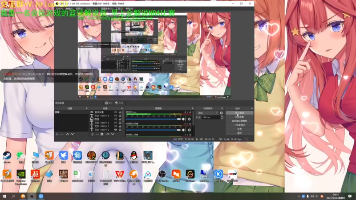Click the 时长 300 ms duration stepper arrows
Image resolution: width=356 pixels, height=200 pixels.
[x=222, y=117]
